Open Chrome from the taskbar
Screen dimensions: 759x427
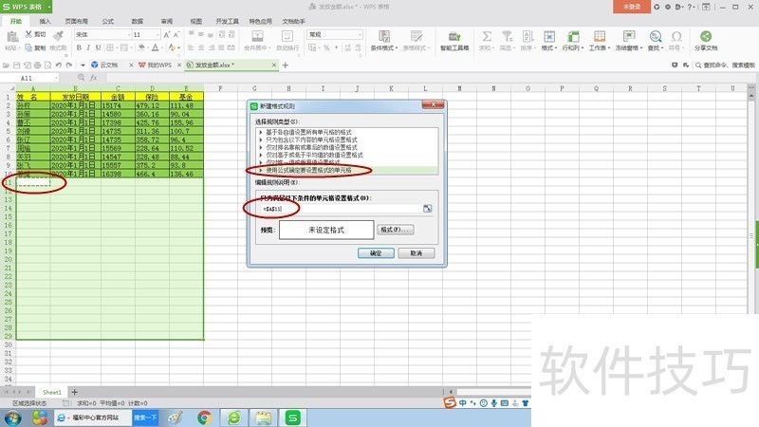(x=204, y=418)
